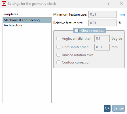
Task: Toggle the Contour correction checkbox
Action: point(58,62)
